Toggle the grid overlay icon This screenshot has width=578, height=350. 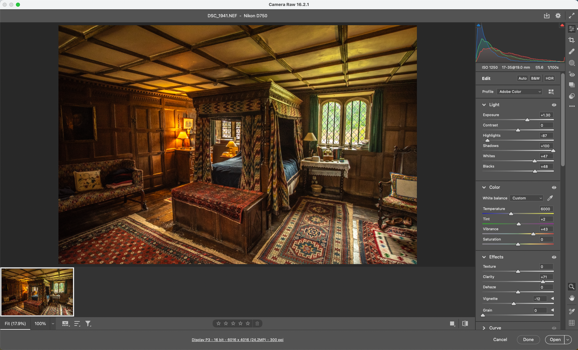pyautogui.click(x=572, y=323)
